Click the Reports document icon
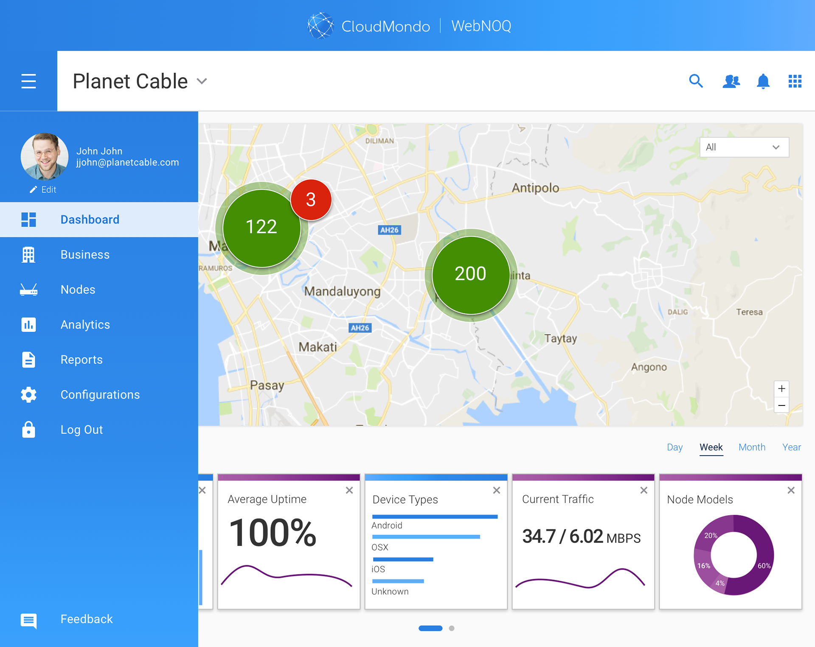 point(28,360)
